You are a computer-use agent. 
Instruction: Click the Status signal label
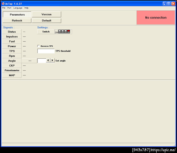(x=12, y=32)
